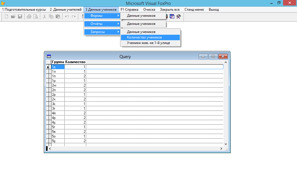297x169 pixels.
Task: Select the '5у' group cell
Action: click(x=58, y=141)
